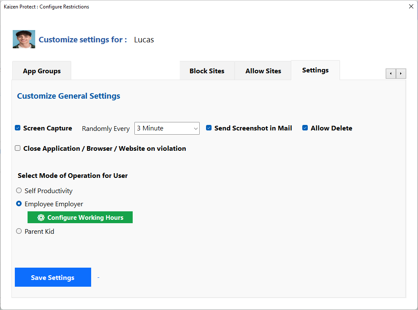
Task: Click the Configure Working Hours button
Action: coord(80,218)
